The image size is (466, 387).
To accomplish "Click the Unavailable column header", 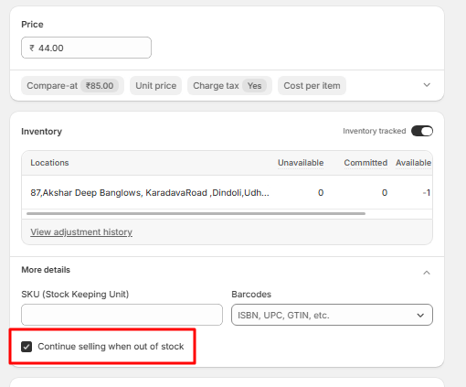I will coord(301,163).
